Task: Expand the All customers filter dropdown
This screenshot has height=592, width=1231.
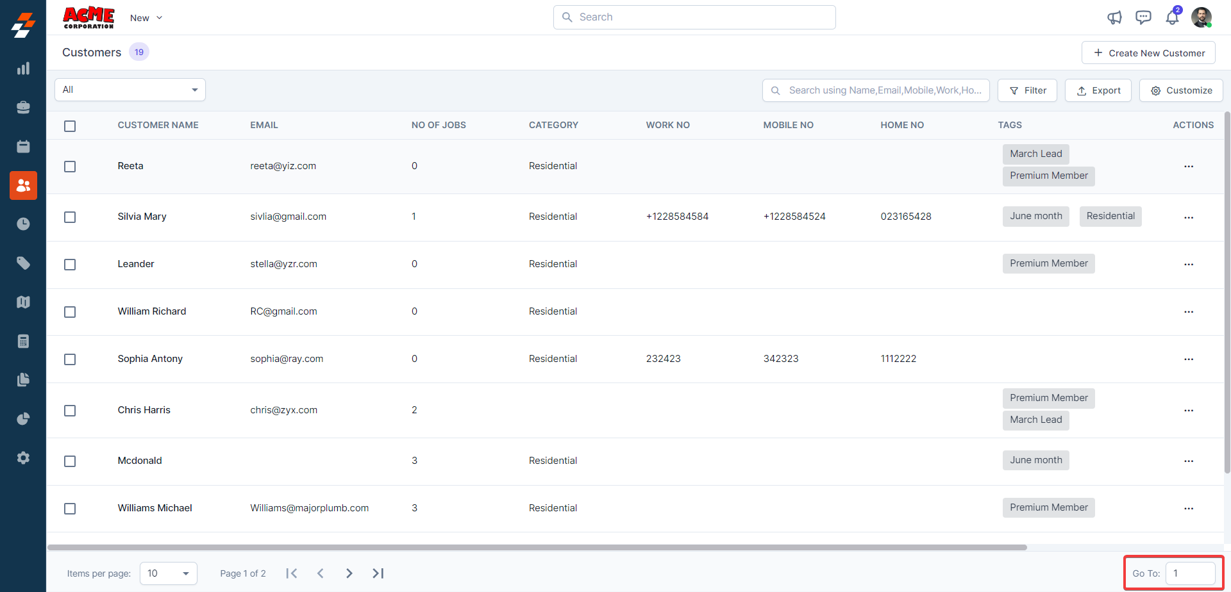Action: 130,90
